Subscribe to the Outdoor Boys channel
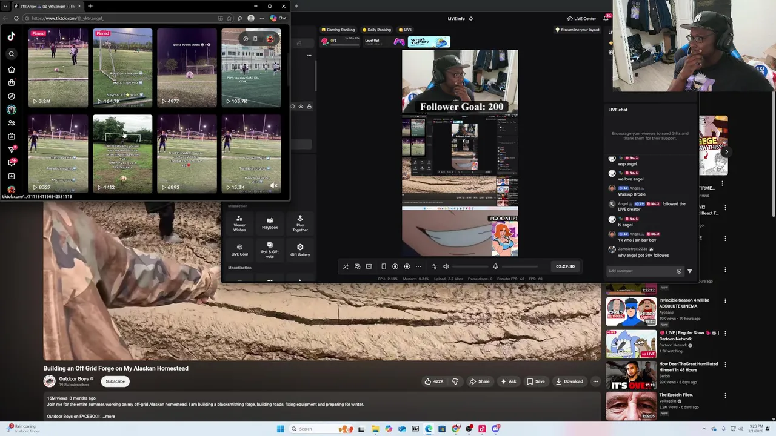Image resolution: width=776 pixels, height=436 pixels. [115, 381]
